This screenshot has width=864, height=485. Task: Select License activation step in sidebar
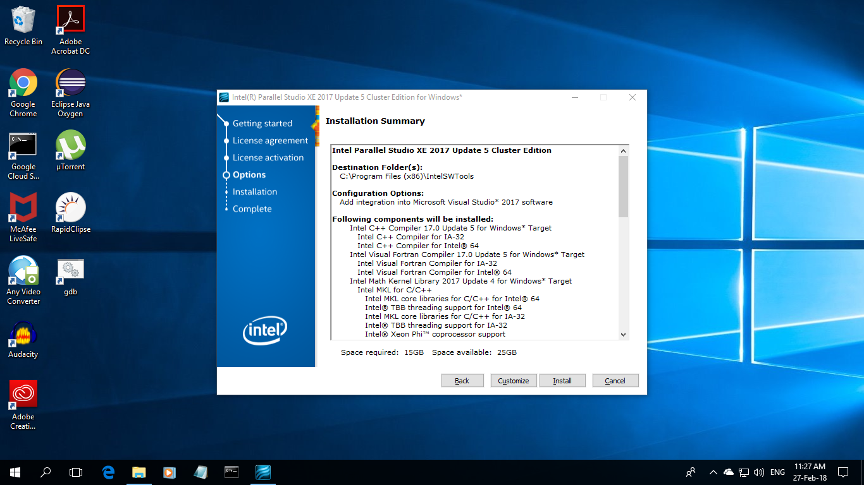point(268,157)
